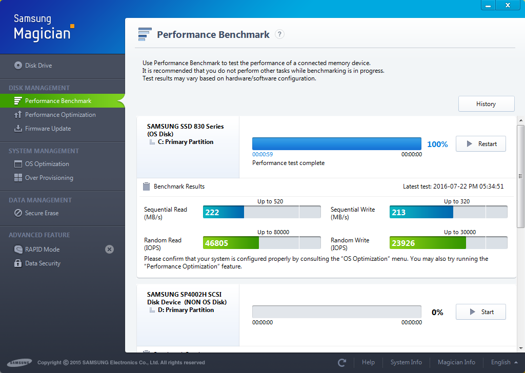Viewport: 525px width, 373px height.
Task: Click the help question mark next to title
Action: [279, 34]
